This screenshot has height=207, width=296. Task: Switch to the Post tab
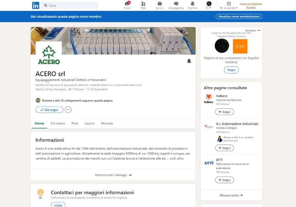pos(75,123)
